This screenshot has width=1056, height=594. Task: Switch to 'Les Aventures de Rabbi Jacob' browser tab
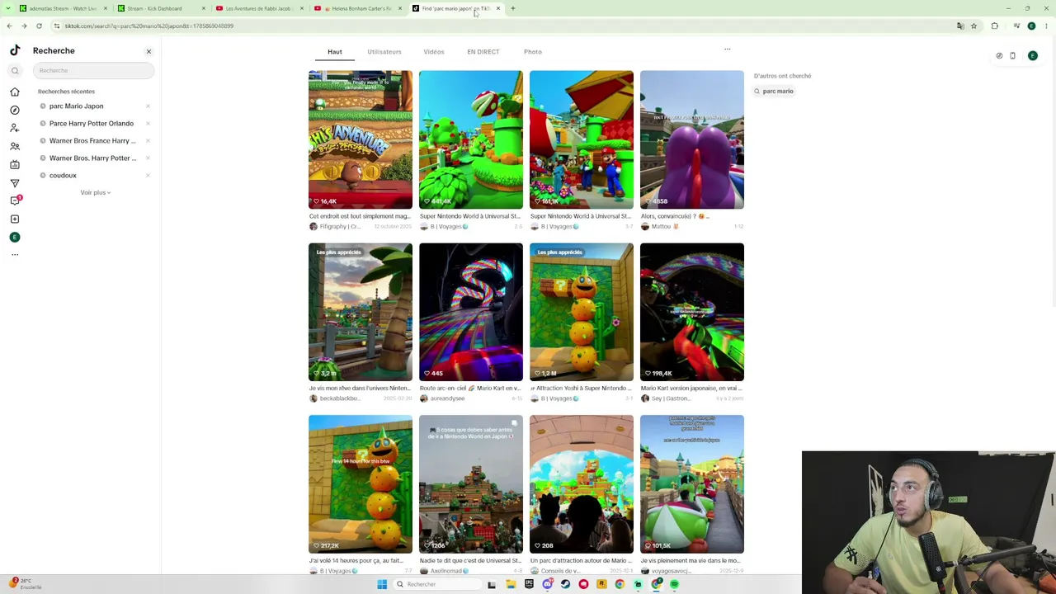(x=258, y=8)
